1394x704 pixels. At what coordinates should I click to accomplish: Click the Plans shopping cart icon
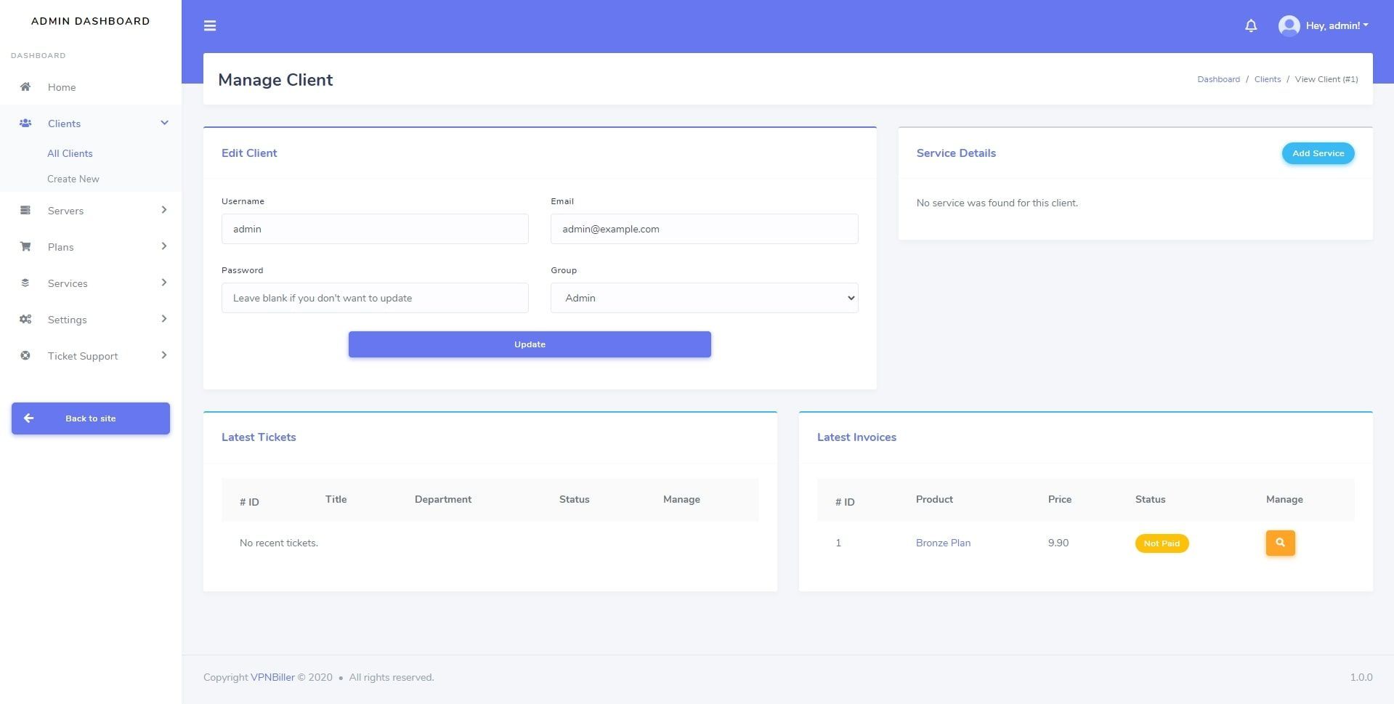[x=25, y=247]
